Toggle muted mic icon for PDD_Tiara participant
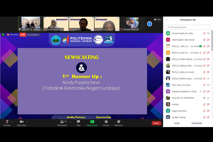The height and width of the screenshot is (142, 213). click(x=204, y=85)
